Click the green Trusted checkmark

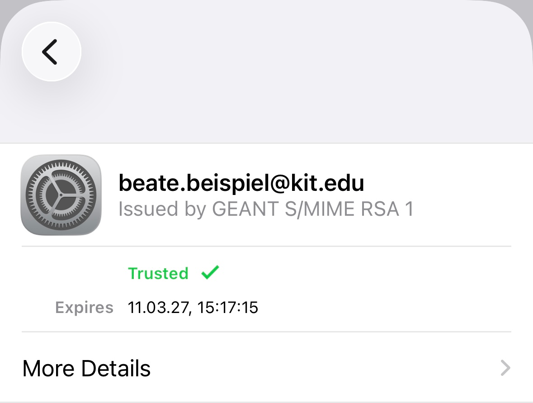coord(210,272)
